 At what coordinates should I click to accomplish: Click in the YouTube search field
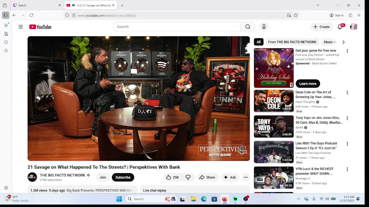tap(176, 27)
